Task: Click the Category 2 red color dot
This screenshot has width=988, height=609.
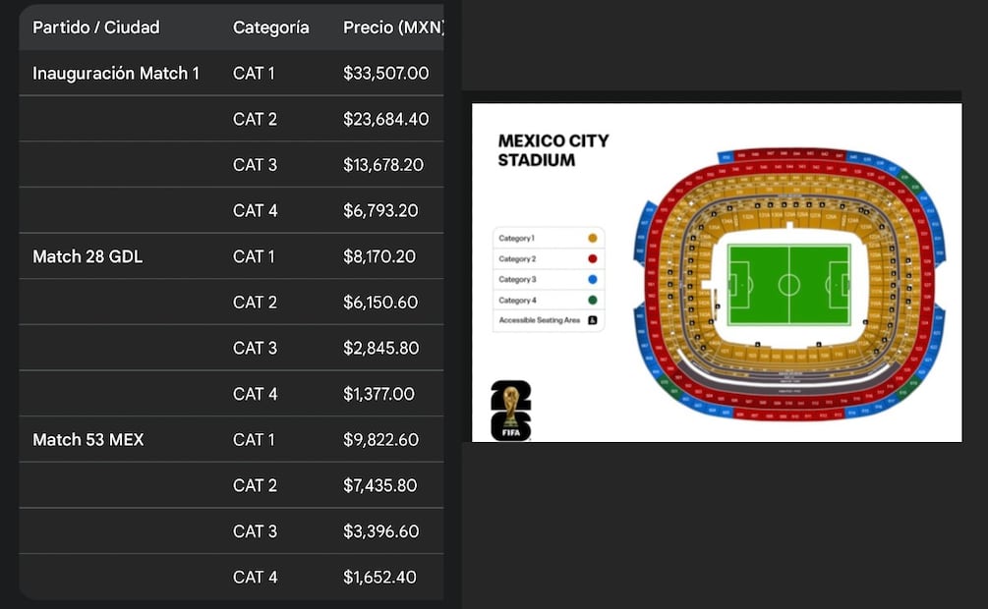Action: click(x=593, y=259)
